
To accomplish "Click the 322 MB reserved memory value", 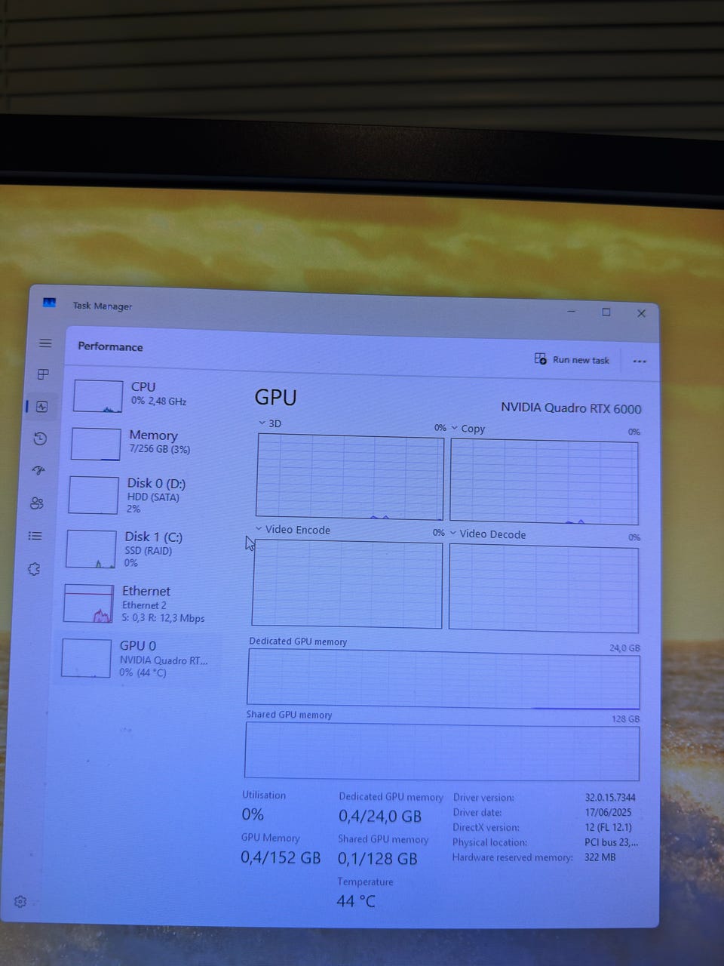I will [600, 857].
